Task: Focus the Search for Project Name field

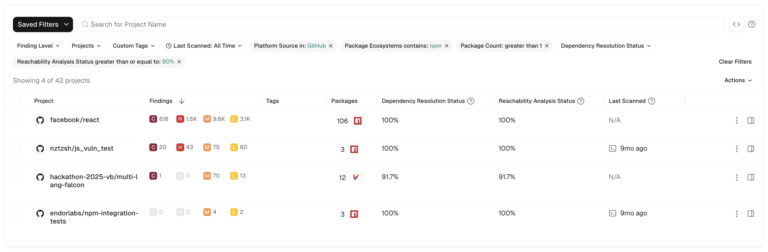Action: point(401,24)
